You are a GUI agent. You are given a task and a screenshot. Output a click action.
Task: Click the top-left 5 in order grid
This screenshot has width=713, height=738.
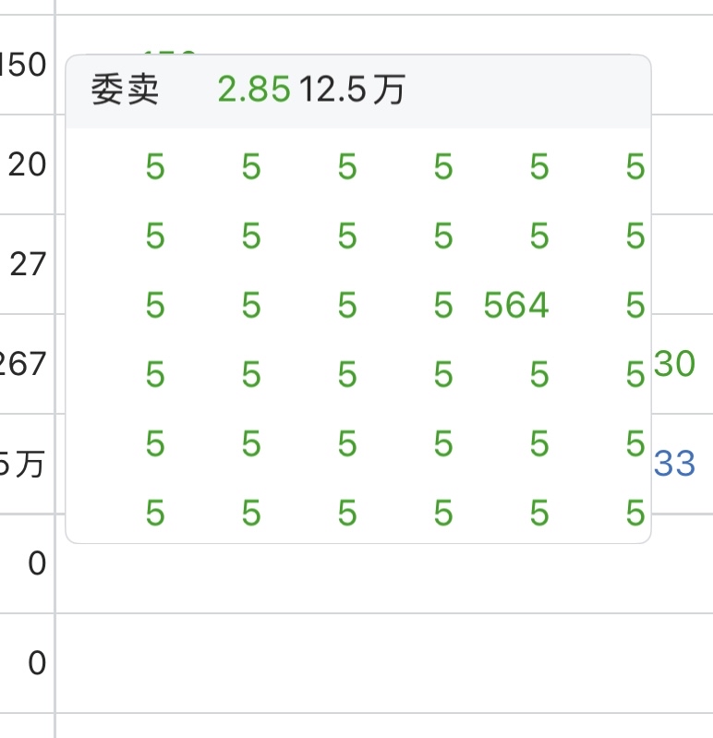pyautogui.click(x=155, y=167)
